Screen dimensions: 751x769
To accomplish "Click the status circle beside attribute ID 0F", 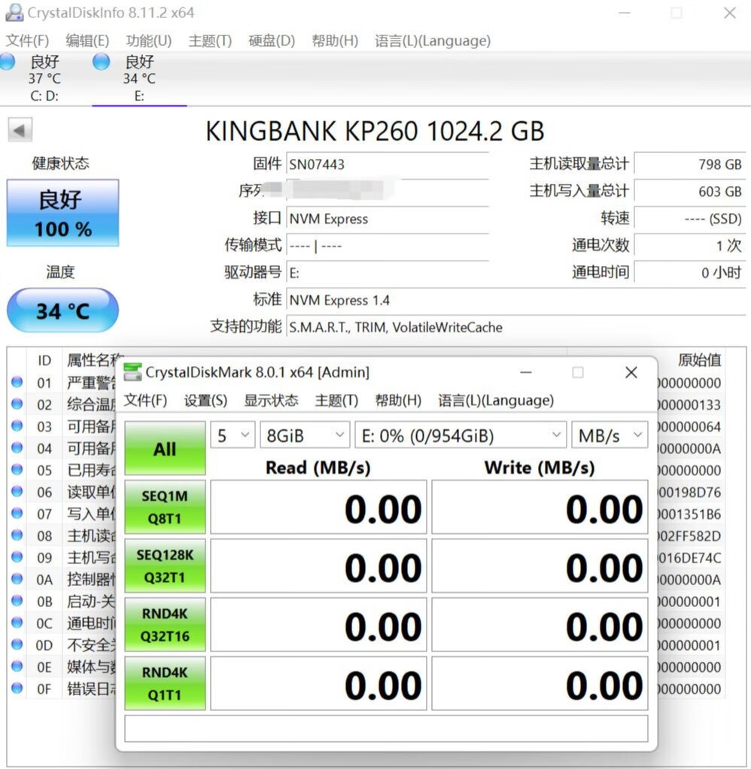I will (17, 689).
